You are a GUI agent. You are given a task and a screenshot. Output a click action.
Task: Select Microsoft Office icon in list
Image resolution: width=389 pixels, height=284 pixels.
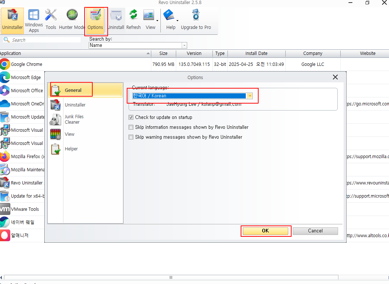pos(5,90)
